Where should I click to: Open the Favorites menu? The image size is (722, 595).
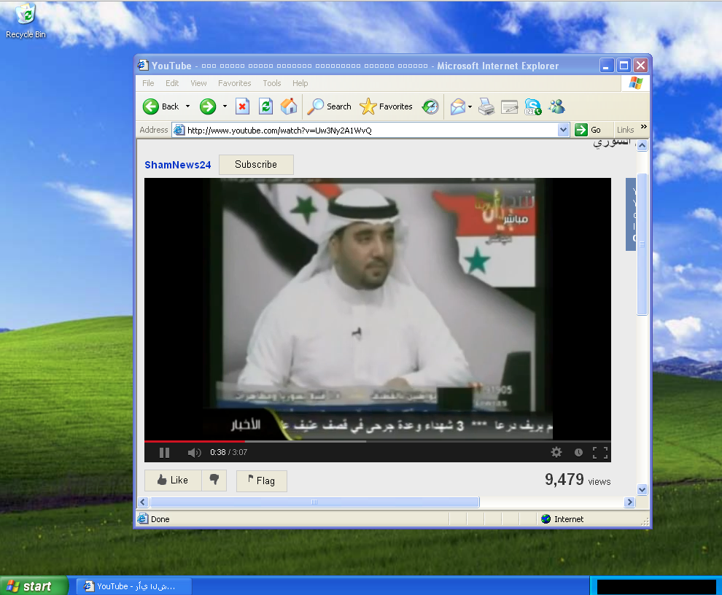(x=234, y=83)
